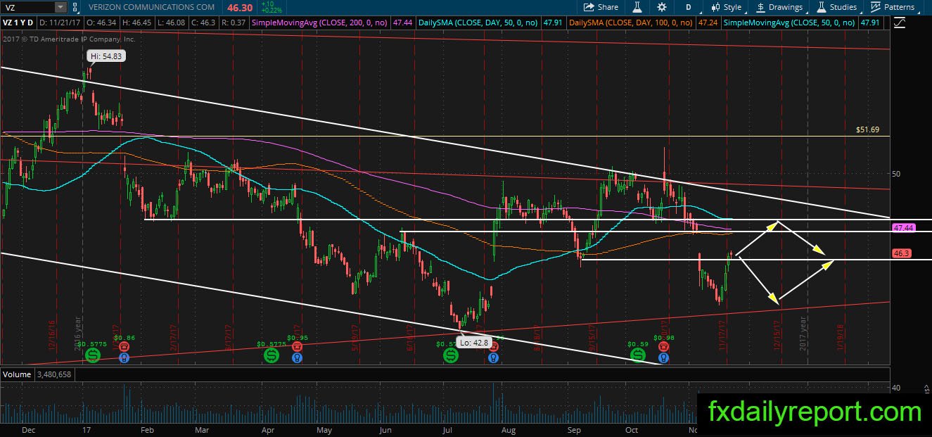This screenshot has height=437, width=932.
Task: Click the earnings phone icon under $0.86
Action: 124,347
